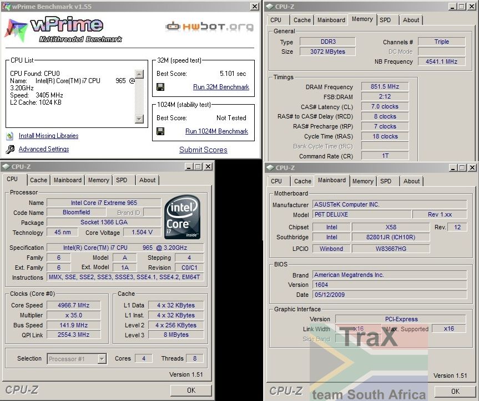This screenshot has height=401, width=479.
Task: Close the wPrime Benchmark window
Action: click(x=254, y=7)
